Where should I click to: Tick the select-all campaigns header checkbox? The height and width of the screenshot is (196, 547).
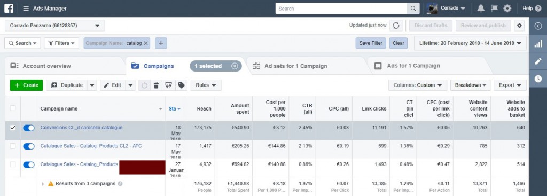[13, 108]
